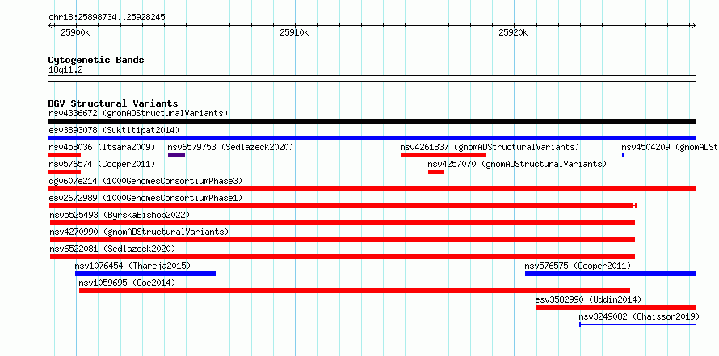719x356 pixels.
Task: Open the esv3893078 (Suktitipat2014) label
Action: 114,130
